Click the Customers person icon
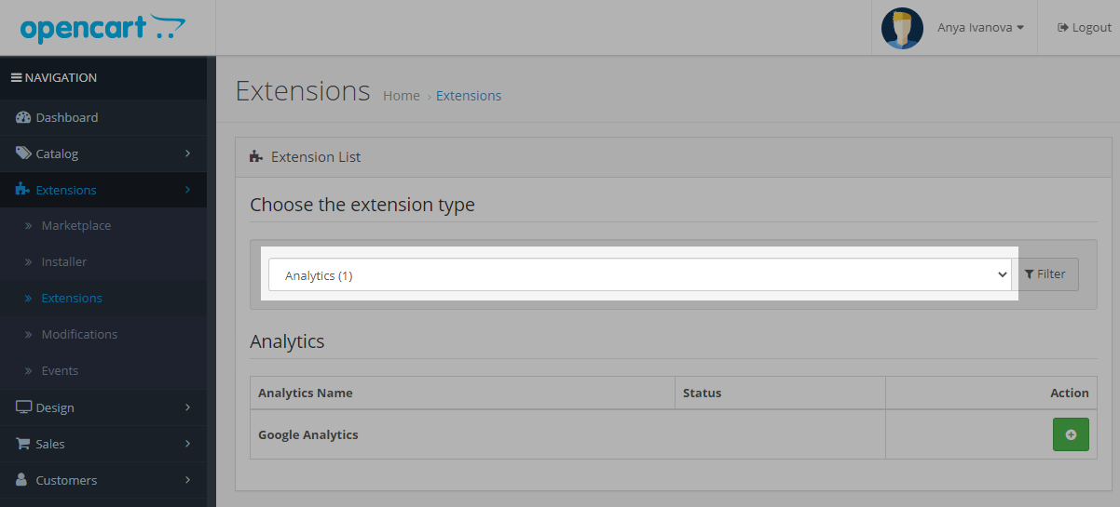Screen dimensions: 1120x507 coord(23,480)
